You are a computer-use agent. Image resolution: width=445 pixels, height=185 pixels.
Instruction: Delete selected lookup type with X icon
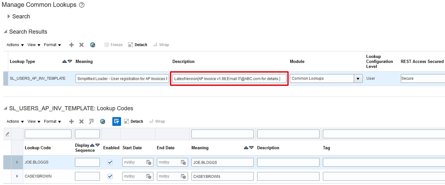click(x=82, y=45)
